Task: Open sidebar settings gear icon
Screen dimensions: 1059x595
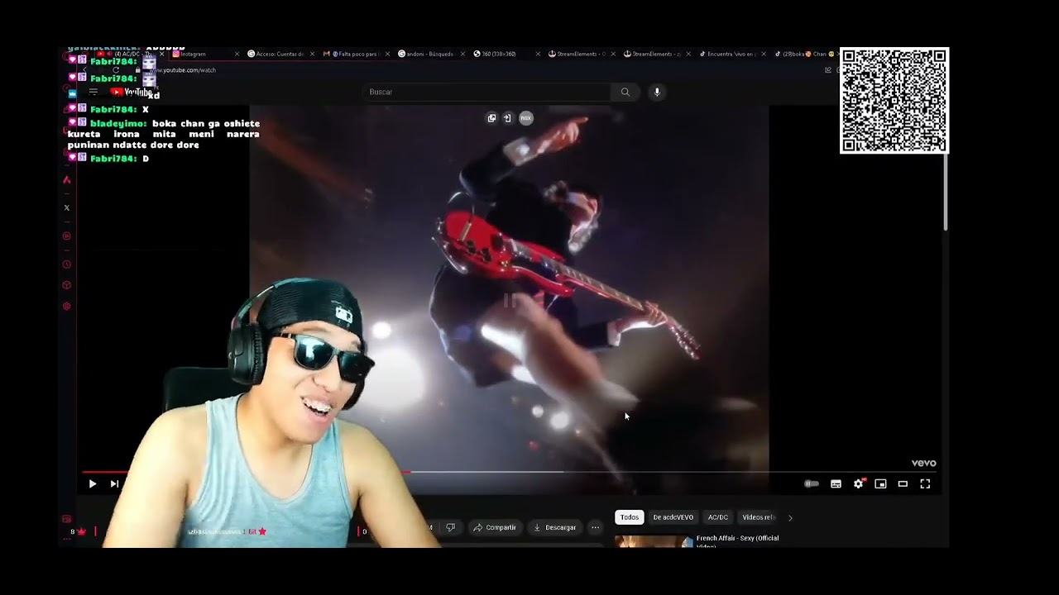Action: pyautogui.click(x=67, y=307)
